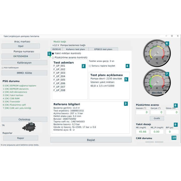Click status line Yakıt haritası
This screenshot has width=181, height=181.
[13, 95]
